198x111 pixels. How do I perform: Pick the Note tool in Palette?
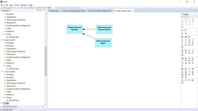pos(183,30)
